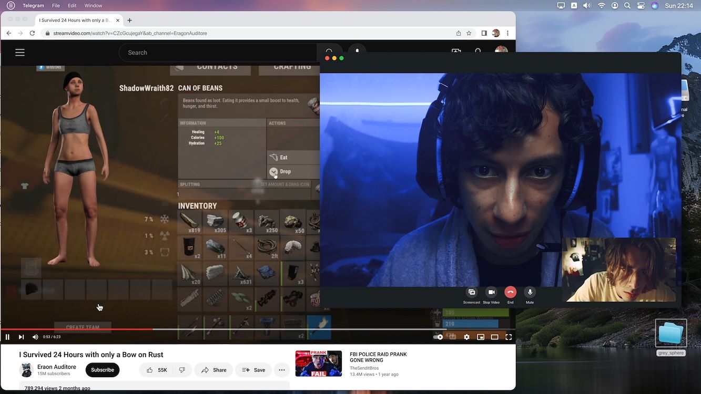Open the Apple menu icon
Image resolution: width=701 pixels, height=394 pixels.
11,6
